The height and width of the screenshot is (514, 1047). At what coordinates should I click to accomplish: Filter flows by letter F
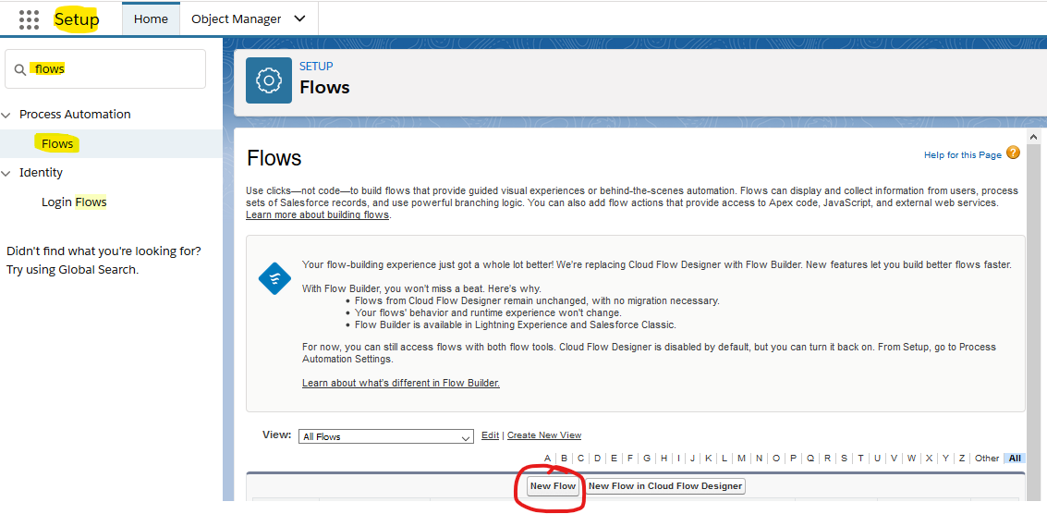(630, 459)
